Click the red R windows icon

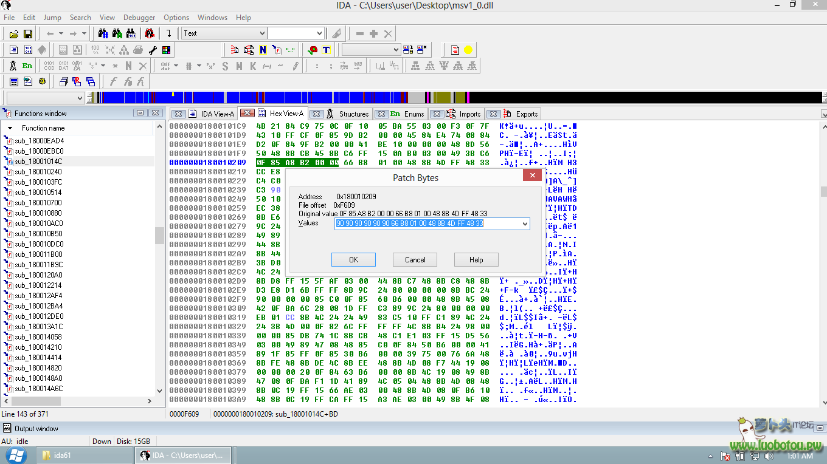coord(77,81)
